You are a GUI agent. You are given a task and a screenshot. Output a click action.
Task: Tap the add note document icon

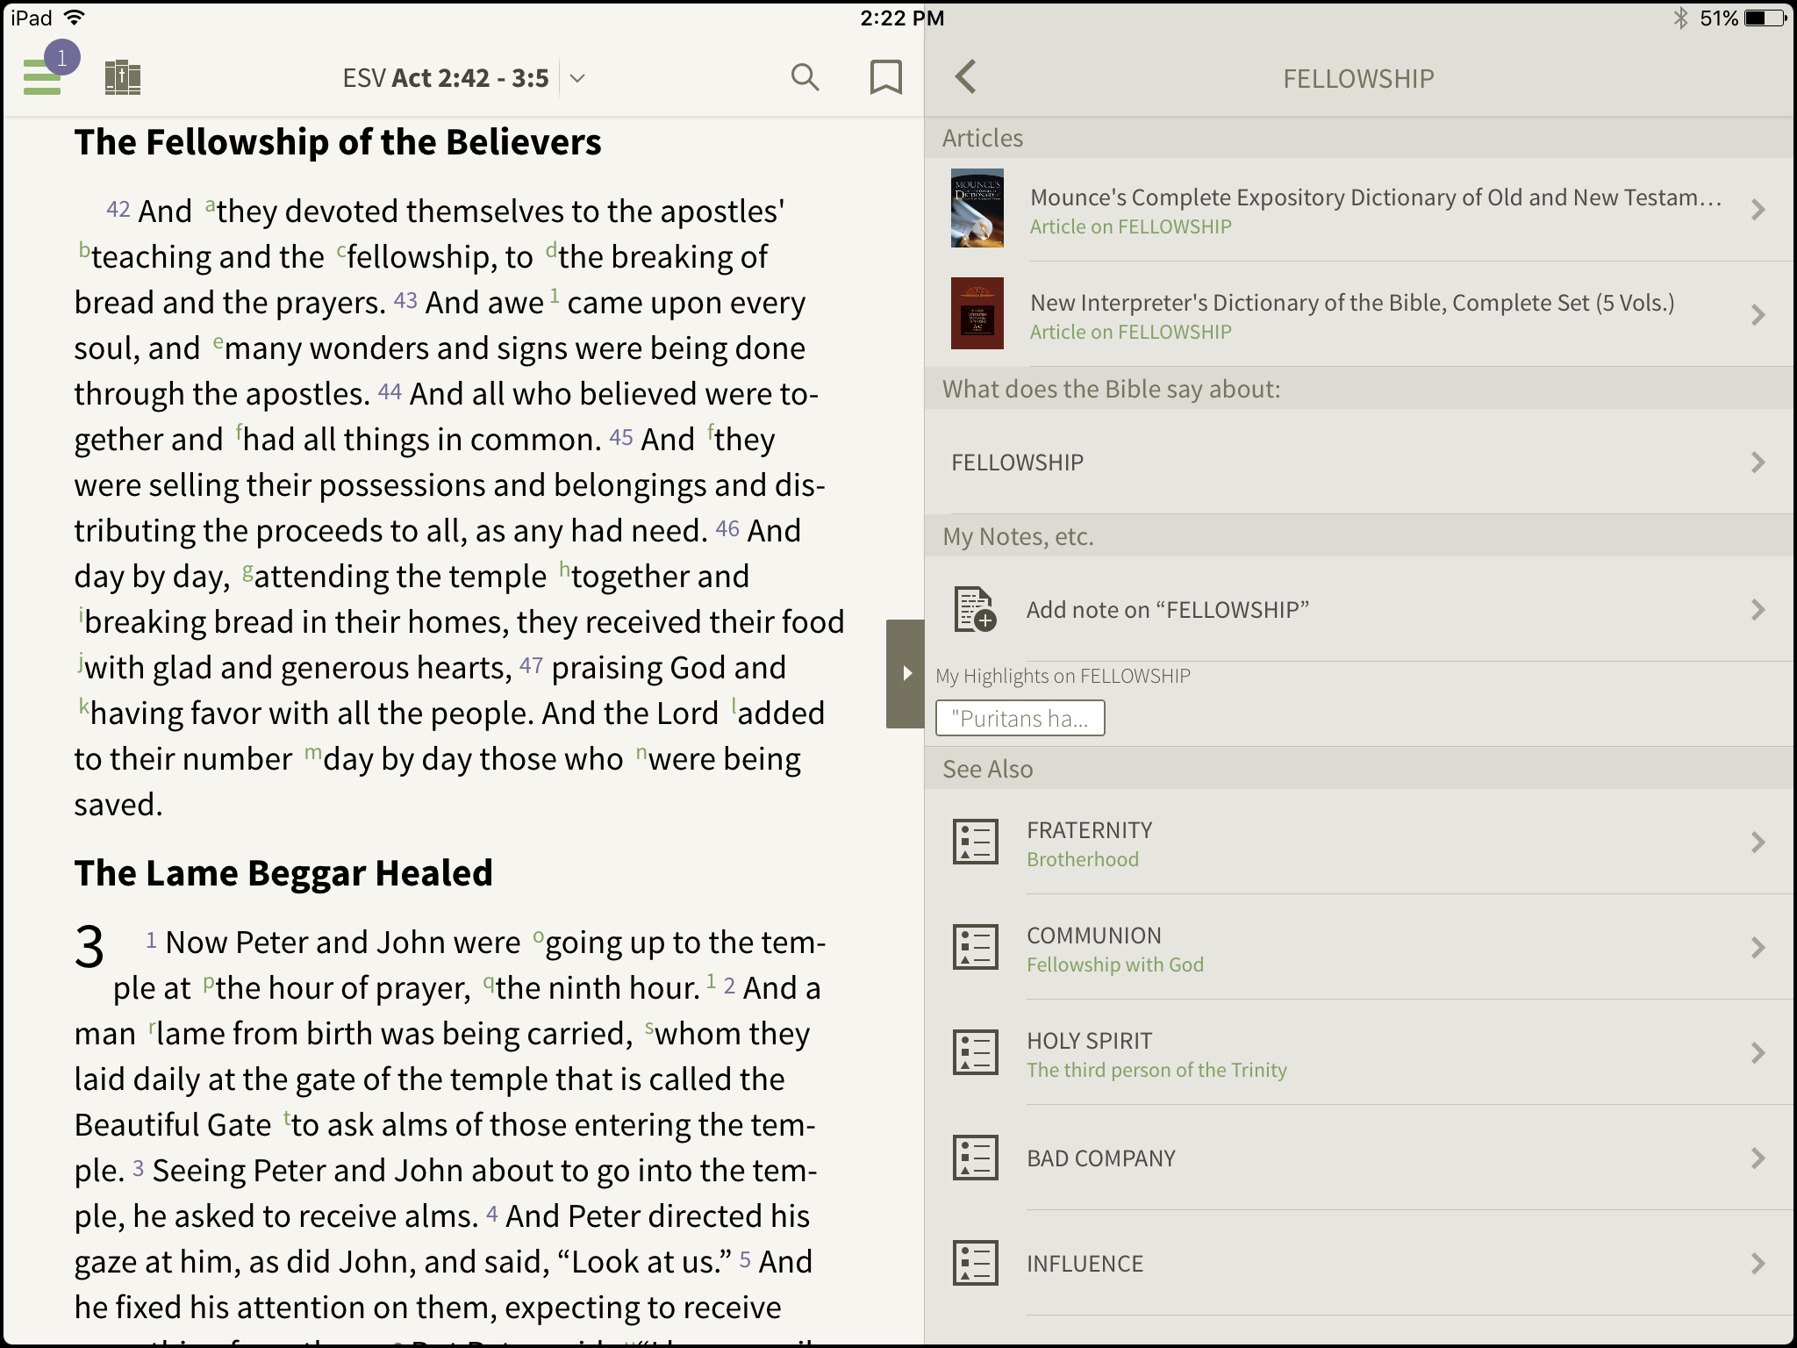point(975,609)
